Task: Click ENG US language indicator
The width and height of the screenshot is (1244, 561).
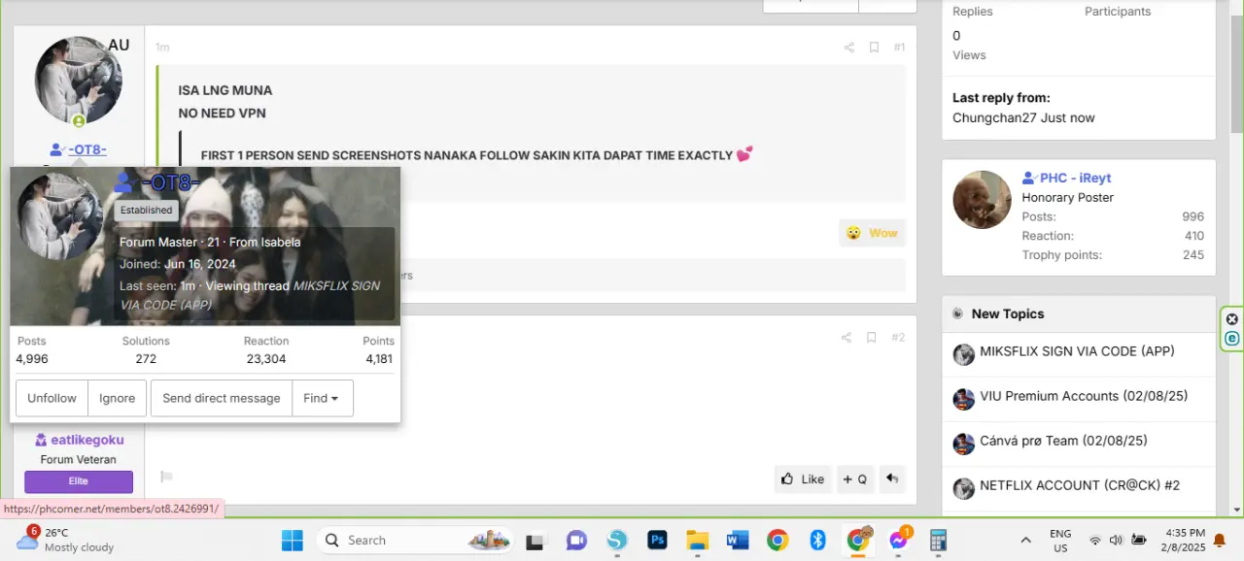Action: pos(1060,540)
